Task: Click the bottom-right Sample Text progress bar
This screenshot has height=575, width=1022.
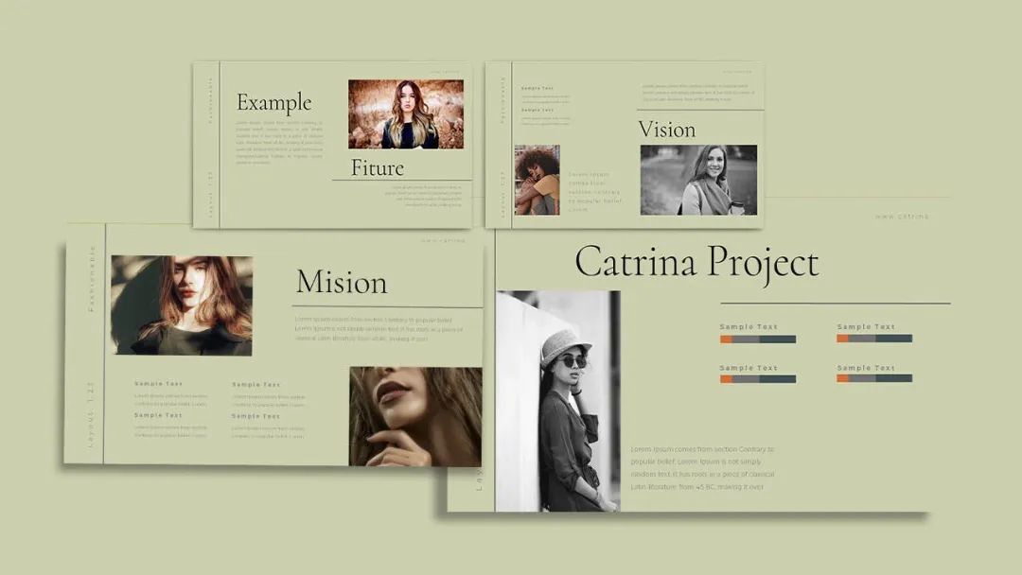Action: point(874,378)
